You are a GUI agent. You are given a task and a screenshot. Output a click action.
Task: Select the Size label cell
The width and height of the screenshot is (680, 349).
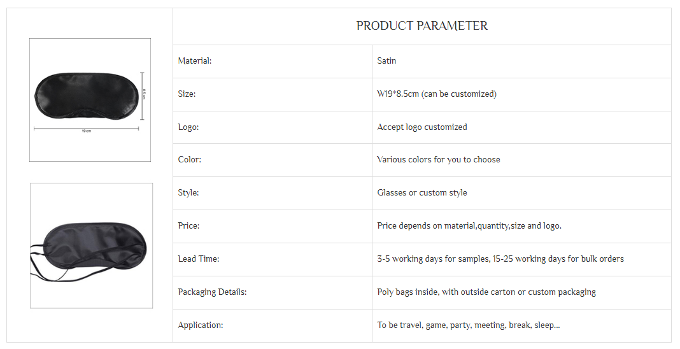click(x=187, y=94)
